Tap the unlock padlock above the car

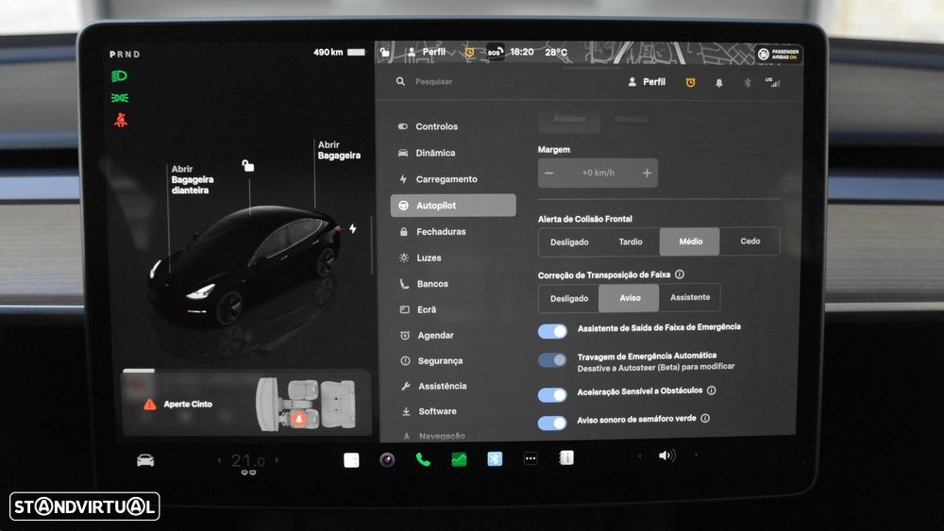248,165
